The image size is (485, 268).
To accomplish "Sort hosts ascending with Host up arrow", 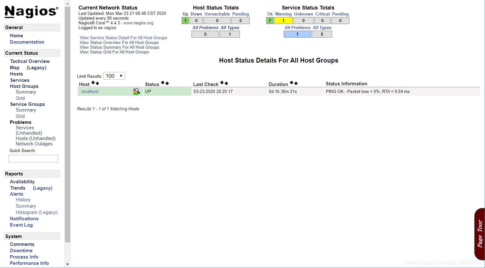I will (x=93, y=83).
